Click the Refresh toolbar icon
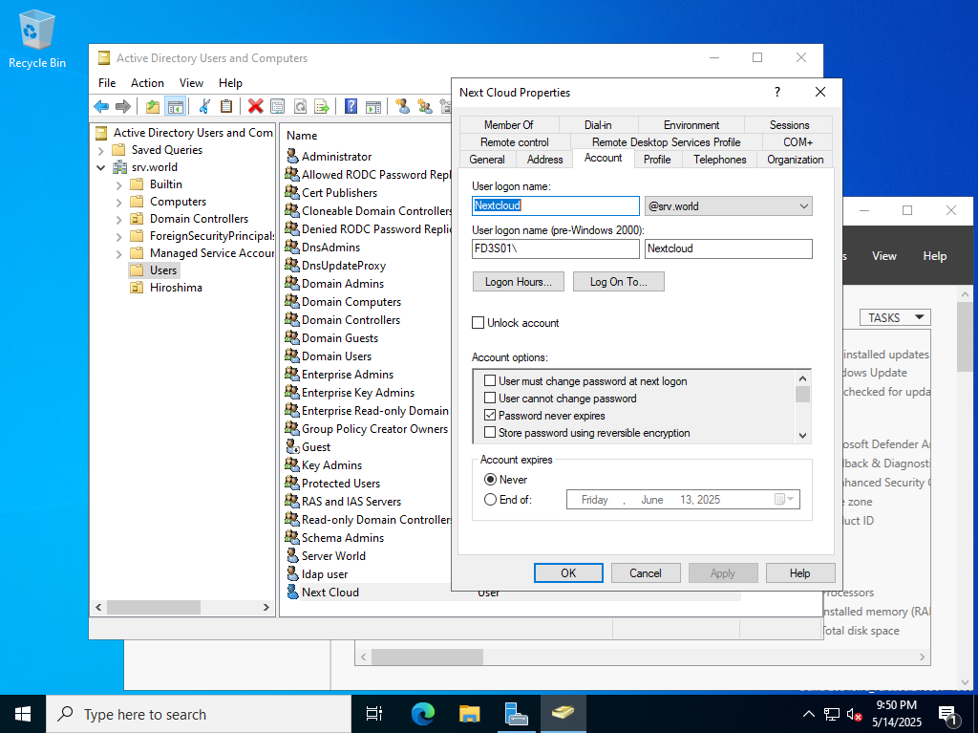978x733 pixels. [x=300, y=107]
